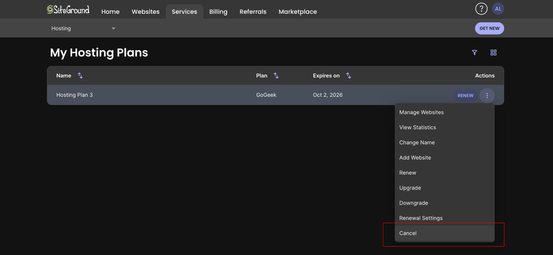
Task: Open the Billing tab
Action: tap(218, 12)
